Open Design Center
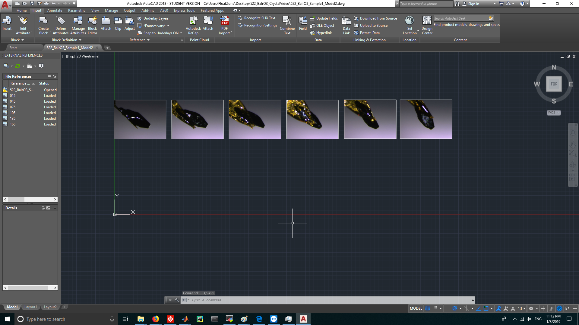 pos(427,26)
